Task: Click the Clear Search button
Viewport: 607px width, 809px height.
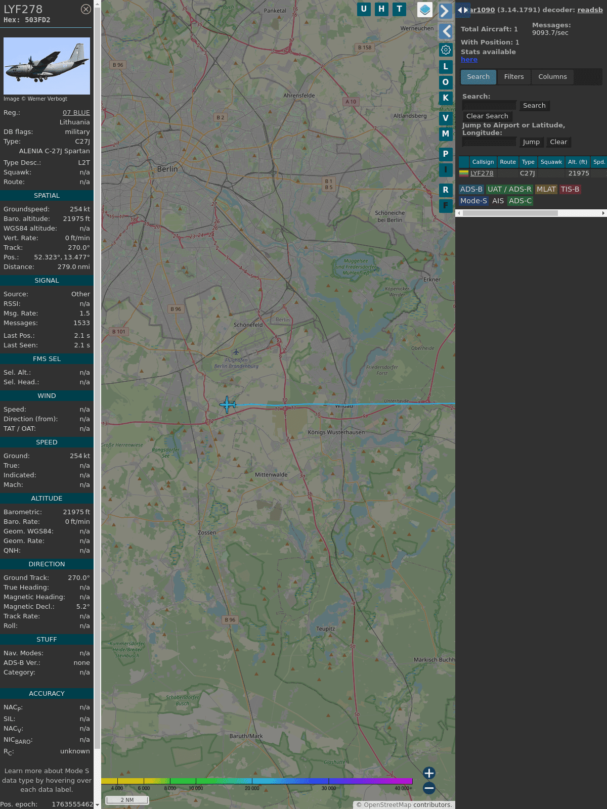Action: [x=487, y=116]
